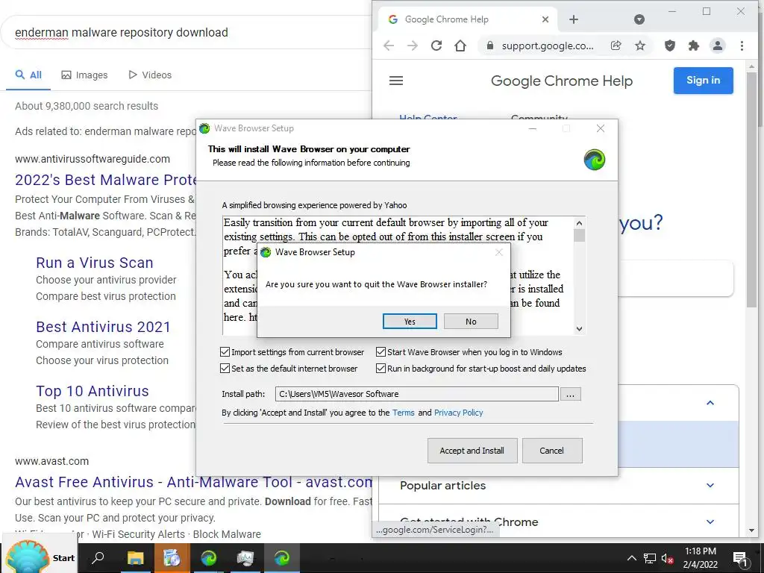Close the quit confirmation dialog with X

pos(499,252)
